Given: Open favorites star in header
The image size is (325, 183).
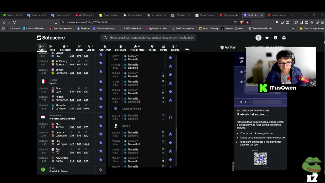Looking at the screenshot, I should pos(267,38).
